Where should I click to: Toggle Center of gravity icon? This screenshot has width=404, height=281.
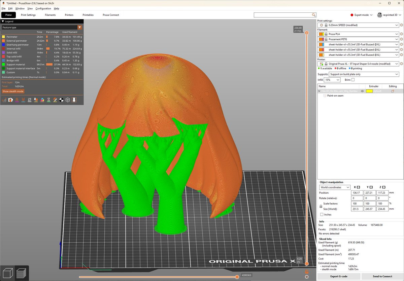click(x=62, y=100)
